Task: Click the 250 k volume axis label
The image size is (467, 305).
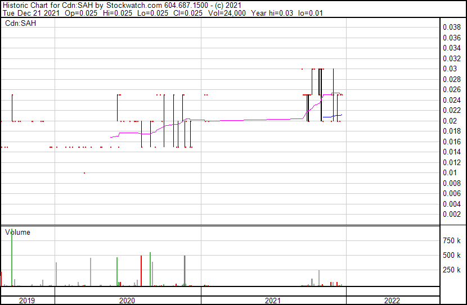Action: click(452, 270)
